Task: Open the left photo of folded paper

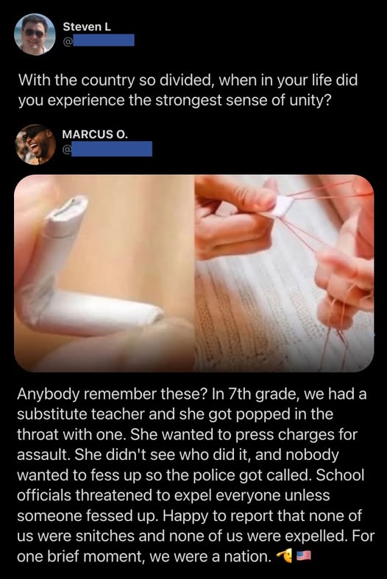Action: tap(104, 273)
